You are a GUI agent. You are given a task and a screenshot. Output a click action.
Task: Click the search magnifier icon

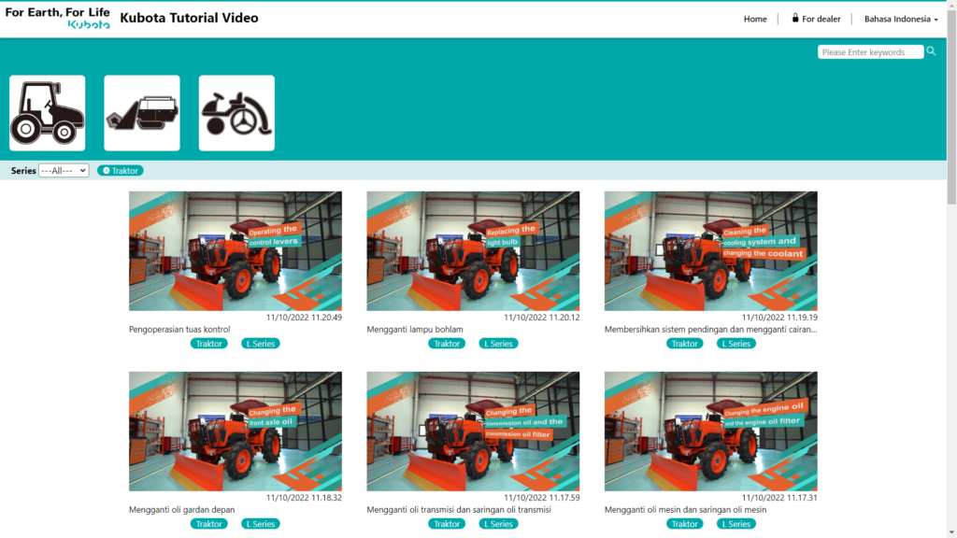tap(931, 51)
